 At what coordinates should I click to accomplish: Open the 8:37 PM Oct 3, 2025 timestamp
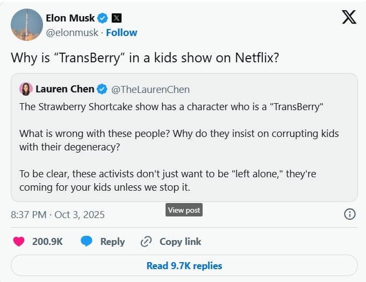[x=58, y=214]
